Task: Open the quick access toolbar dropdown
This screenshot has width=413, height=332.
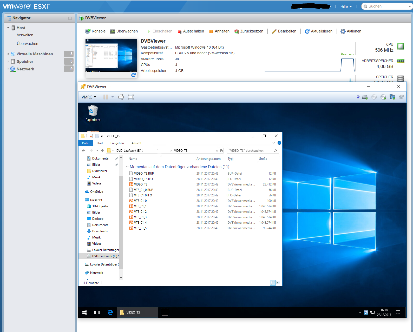Action: click(102, 136)
